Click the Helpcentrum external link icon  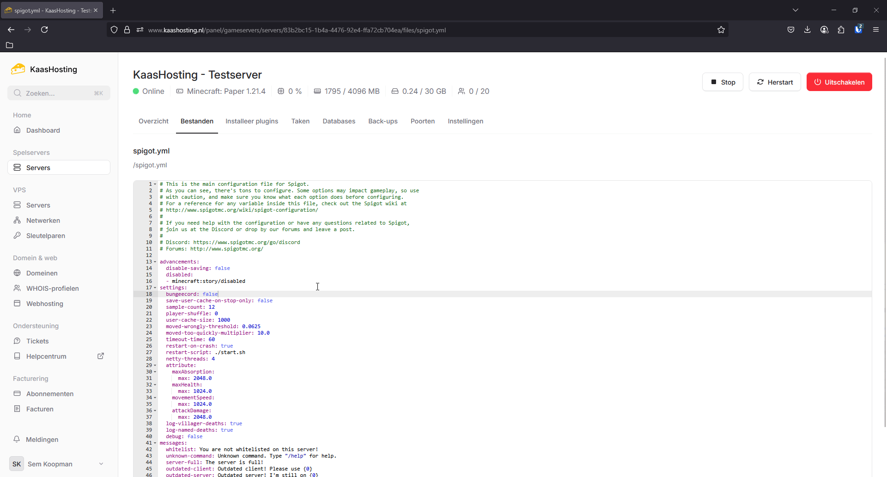click(101, 356)
